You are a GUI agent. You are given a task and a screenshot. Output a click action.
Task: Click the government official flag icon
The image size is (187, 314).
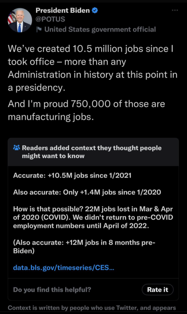(x=39, y=29)
